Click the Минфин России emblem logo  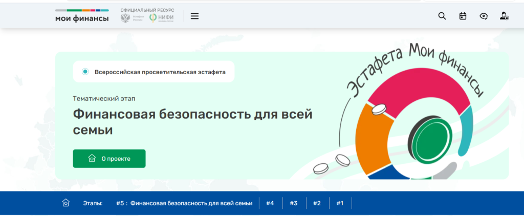(133, 18)
